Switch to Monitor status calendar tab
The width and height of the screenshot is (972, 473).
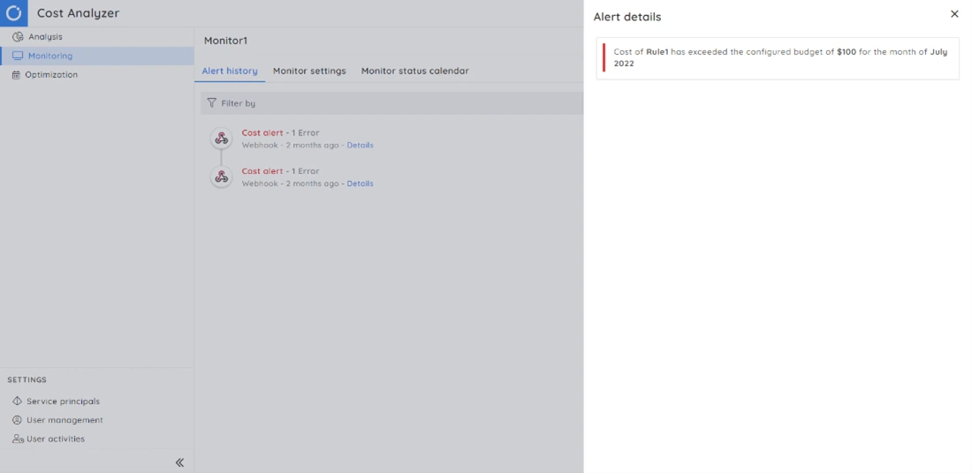[414, 71]
